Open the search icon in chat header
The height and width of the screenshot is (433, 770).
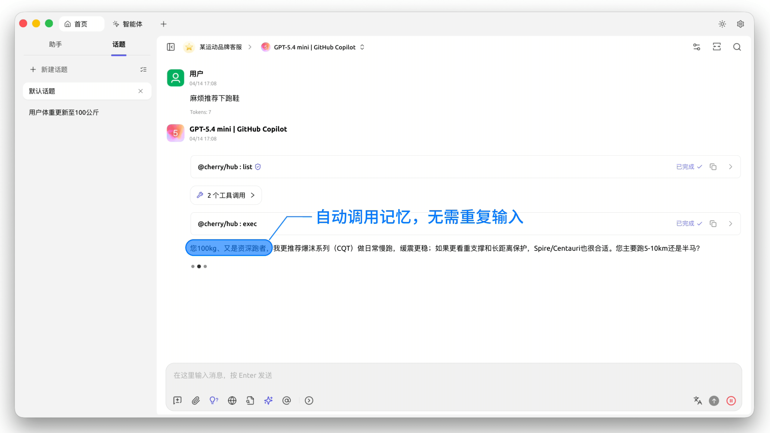737,47
